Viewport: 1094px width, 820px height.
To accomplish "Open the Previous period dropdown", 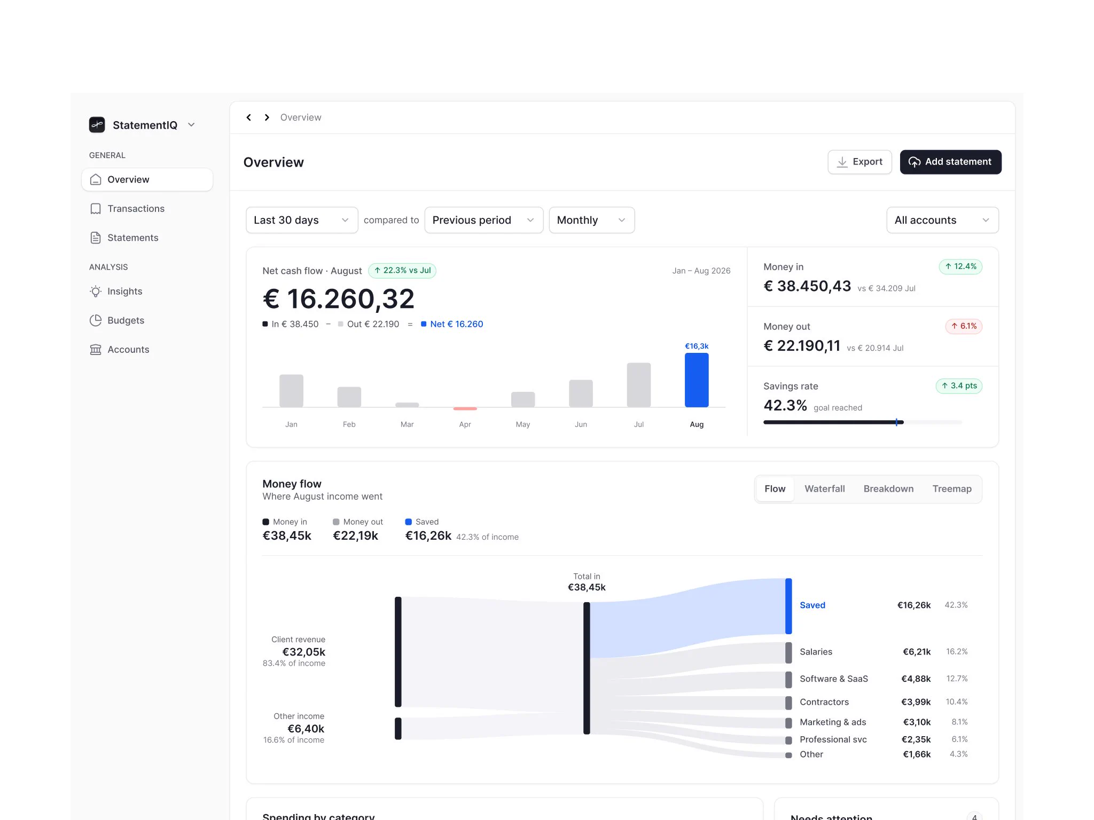I will [483, 220].
